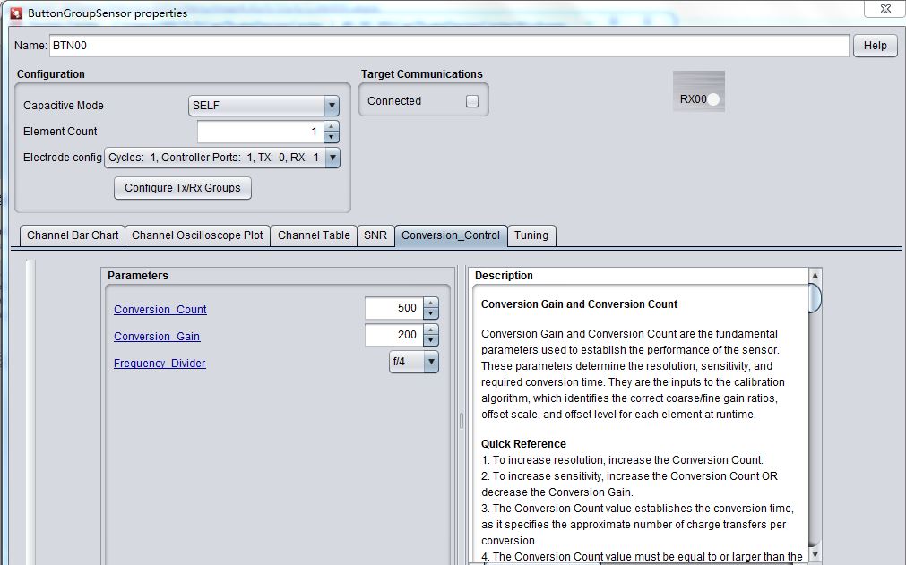Image resolution: width=906 pixels, height=565 pixels.
Task: Click the 'Quick Reference' heading text
Action: 523,444
